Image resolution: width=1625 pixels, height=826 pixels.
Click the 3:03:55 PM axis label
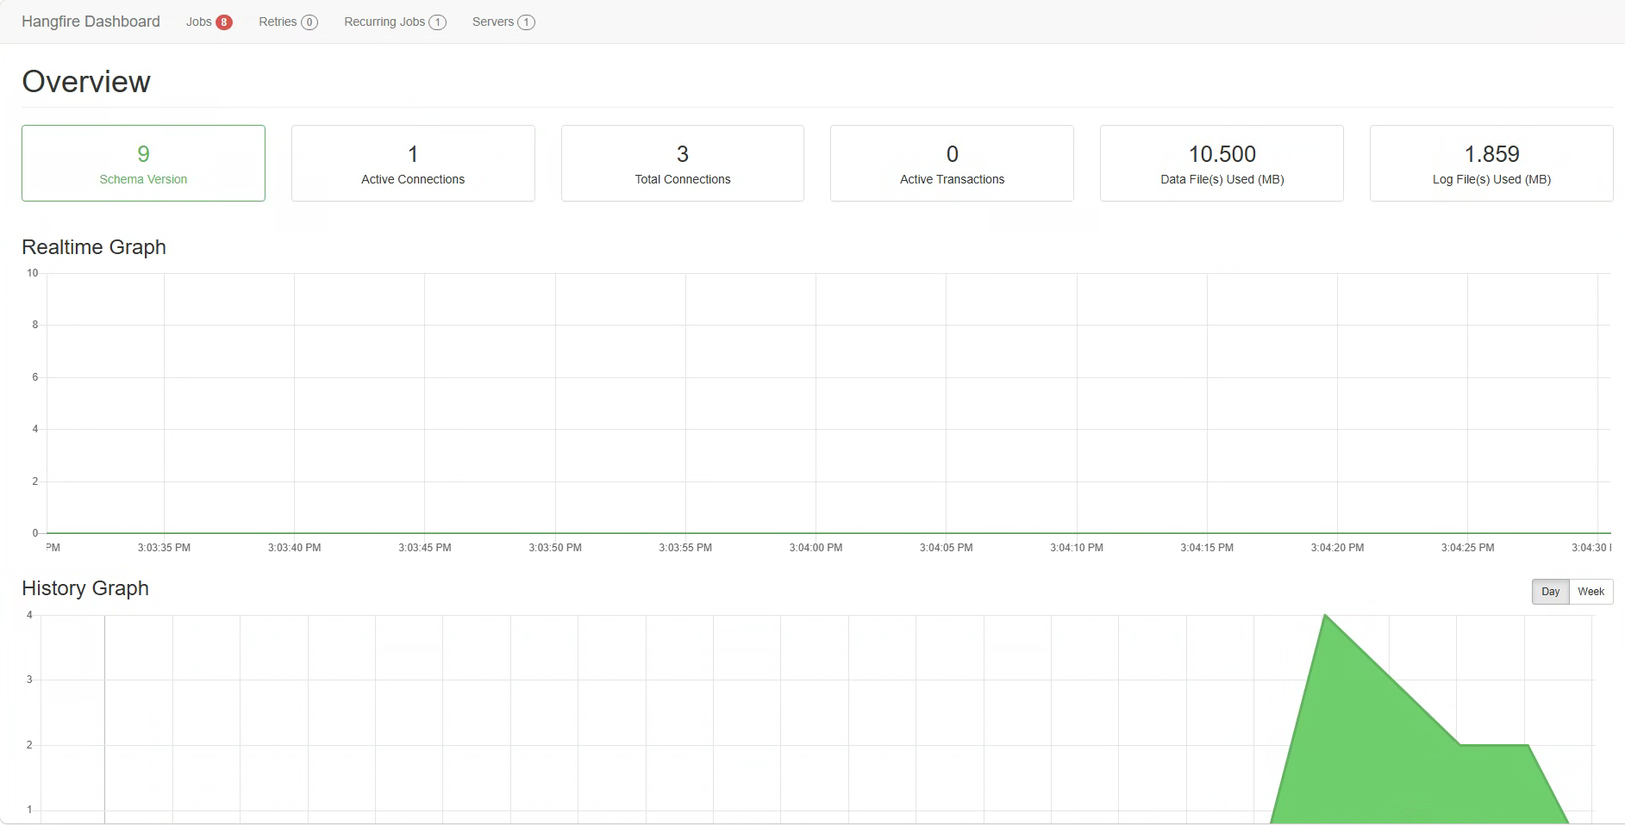tap(685, 548)
